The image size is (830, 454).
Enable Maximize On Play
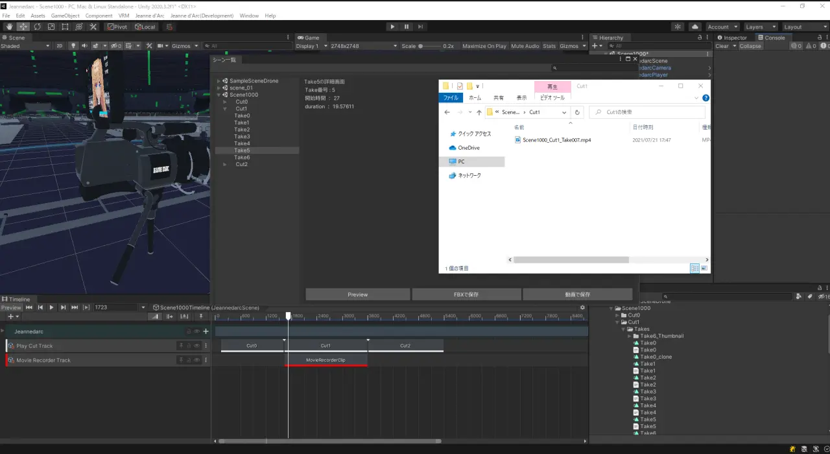484,46
